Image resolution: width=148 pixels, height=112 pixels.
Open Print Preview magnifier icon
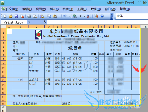pyautogui.click(x=35, y=16)
